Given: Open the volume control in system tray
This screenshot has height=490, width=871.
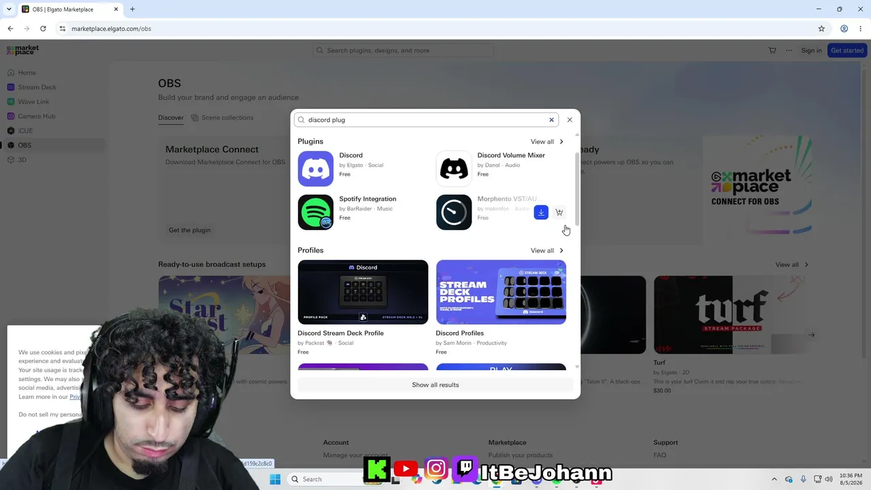Looking at the screenshot, I should coord(829,479).
